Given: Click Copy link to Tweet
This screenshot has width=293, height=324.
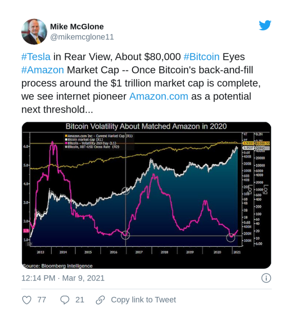Looking at the screenshot, I should coord(143,300).
